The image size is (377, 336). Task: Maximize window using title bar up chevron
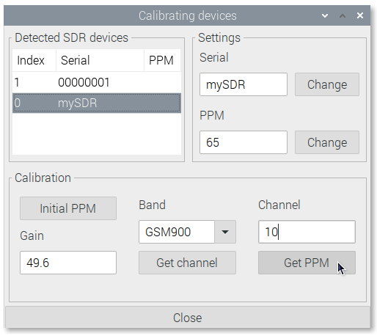pyautogui.click(x=343, y=15)
